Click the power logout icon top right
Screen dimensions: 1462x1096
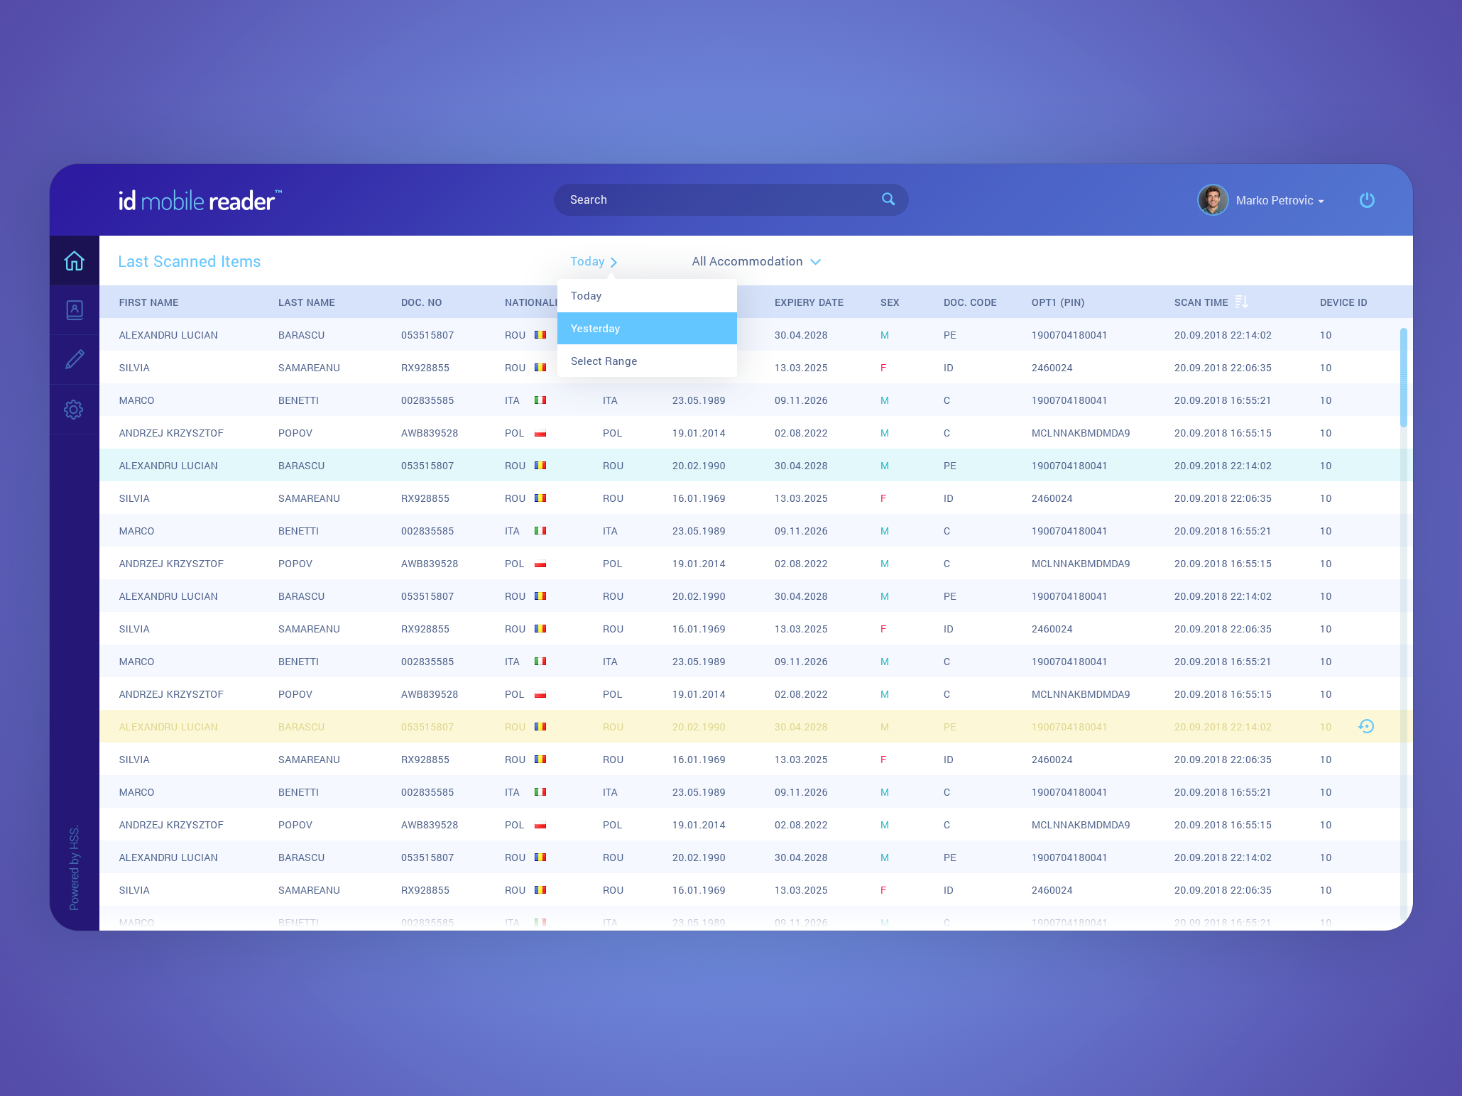[x=1367, y=199]
